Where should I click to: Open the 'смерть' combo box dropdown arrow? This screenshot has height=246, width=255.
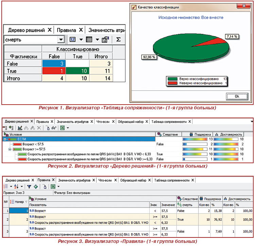pyautogui.click(x=61, y=40)
